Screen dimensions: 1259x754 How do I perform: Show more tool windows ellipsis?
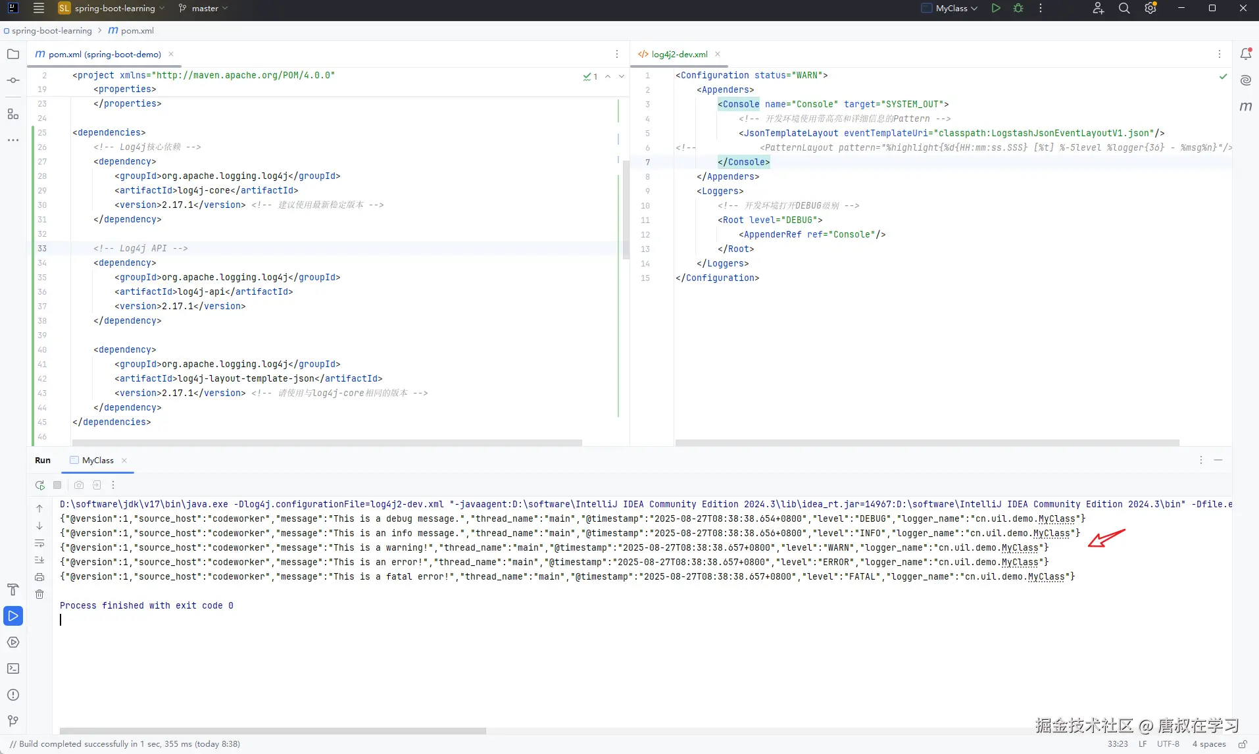coord(13,140)
